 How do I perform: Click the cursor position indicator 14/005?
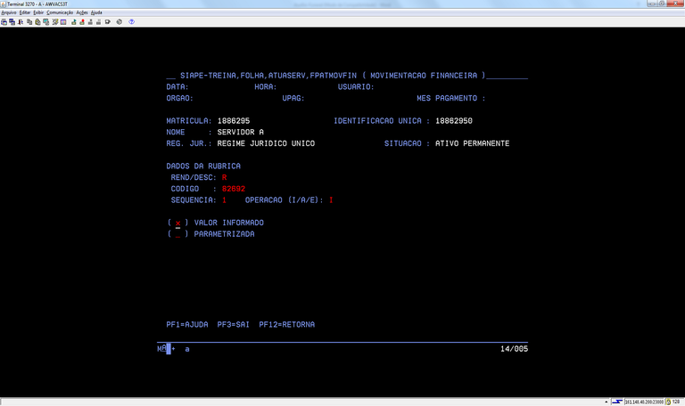tap(514, 349)
